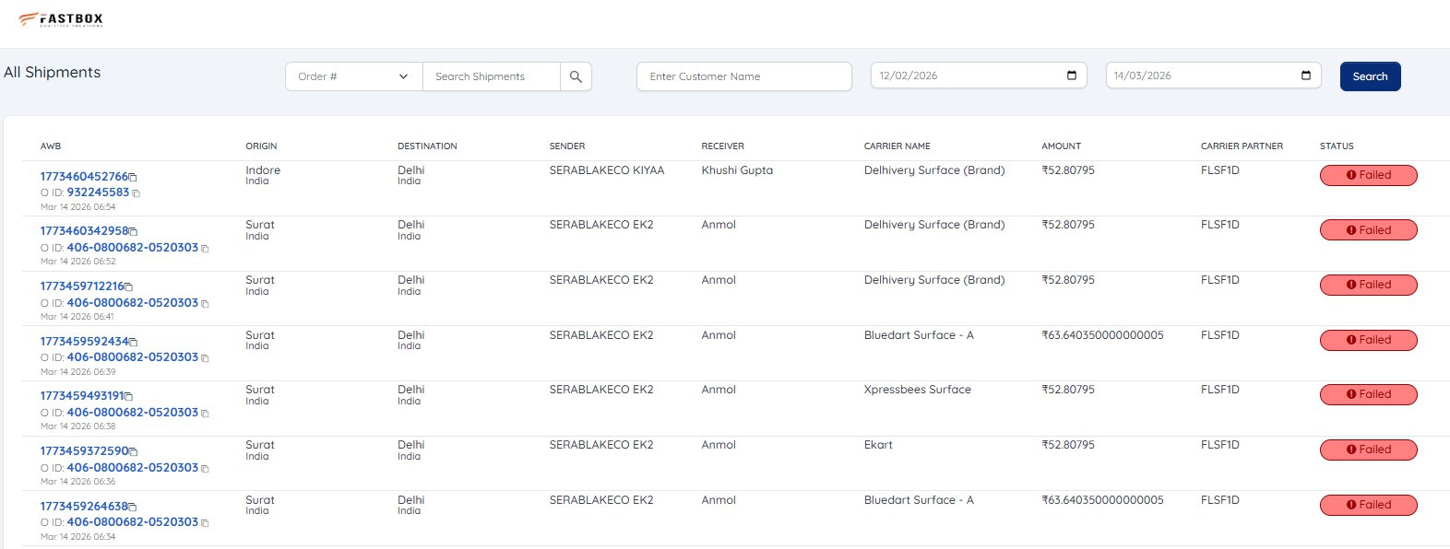Open shipment AWB 1773459264638
1450x549 pixels.
click(84, 506)
